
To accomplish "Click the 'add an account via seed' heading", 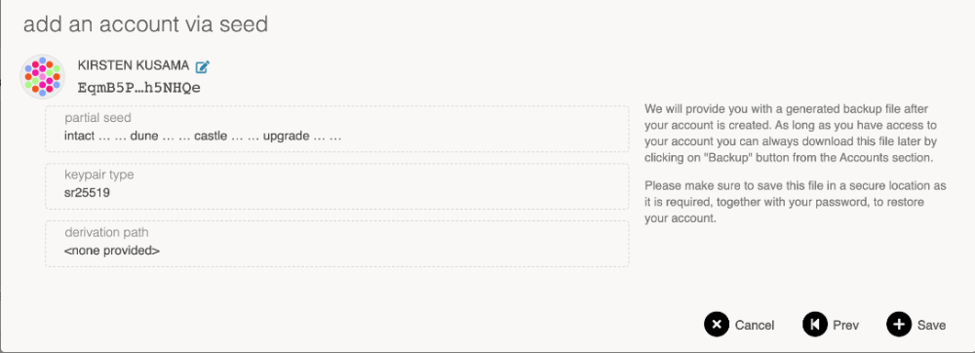I will [x=145, y=23].
